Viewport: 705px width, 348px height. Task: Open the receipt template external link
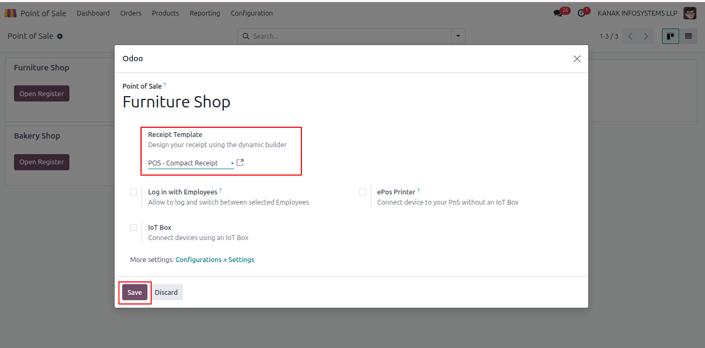240,163
